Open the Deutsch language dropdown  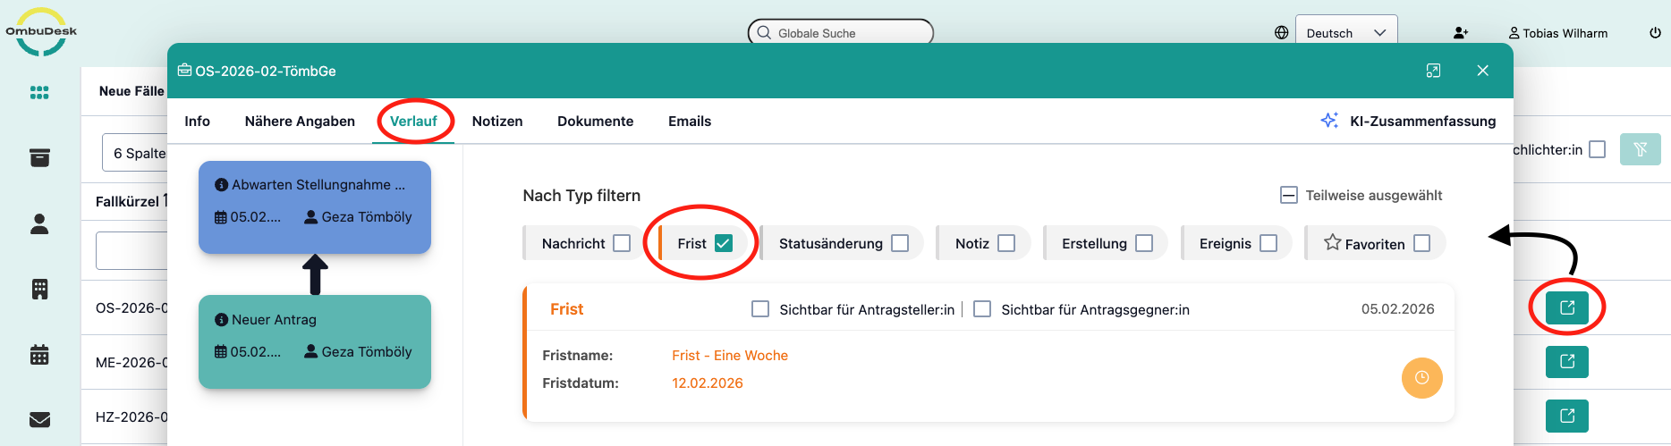1345,33
